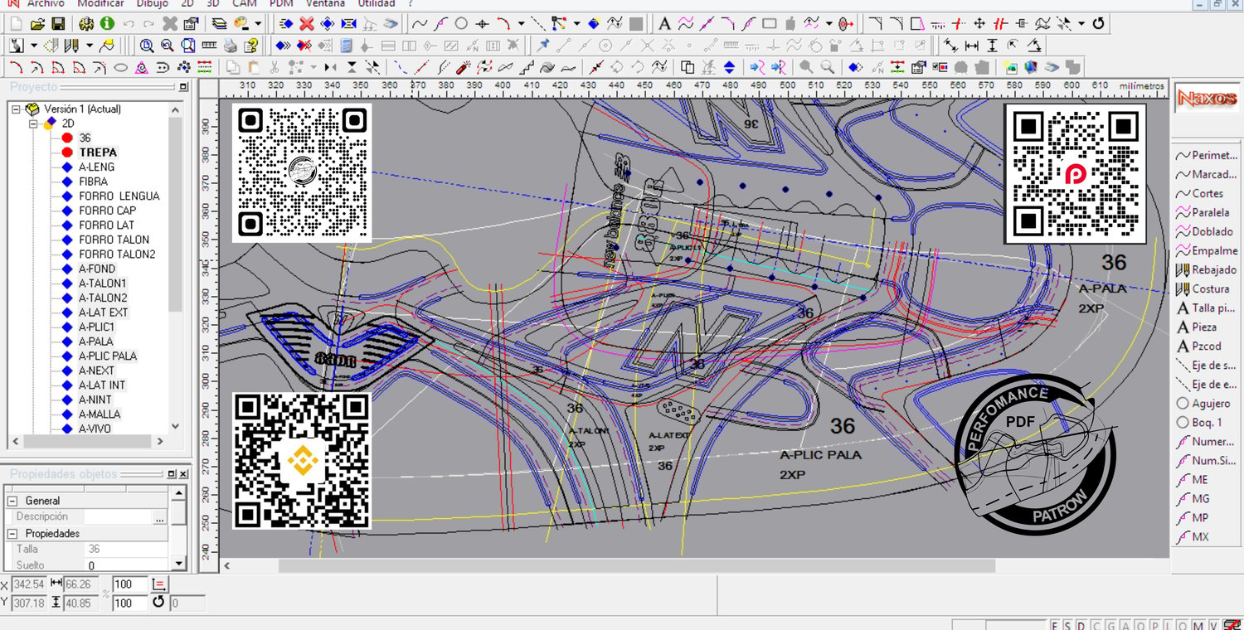This screenshot has width=1244, height=630.
Task: Open the Ventana menu
Action: (324, 3)
